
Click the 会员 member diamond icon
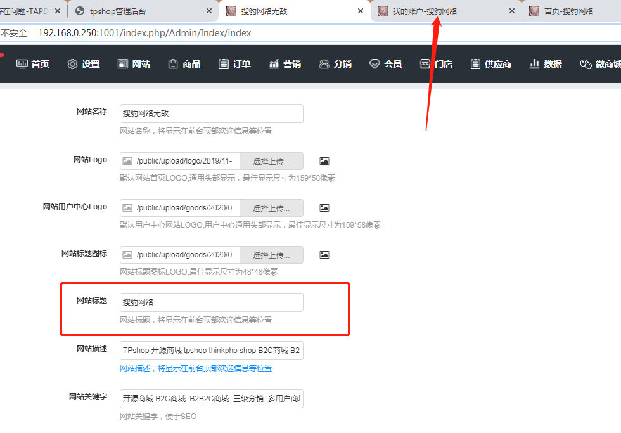pyautogui.click(x=374, y=64)
